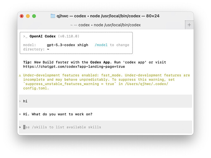Screen dimensions: 211x158
Task: Click the chevron beside the 'hi' message
Action: tap(20, 101)
